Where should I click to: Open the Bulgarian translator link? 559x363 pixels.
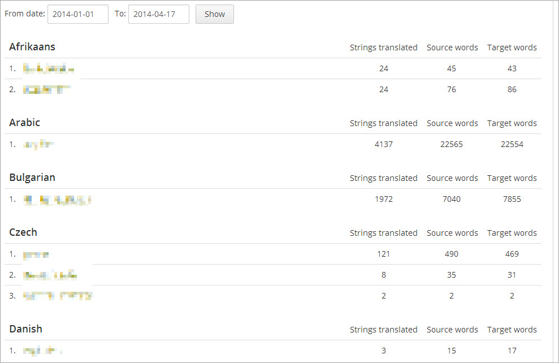(57, 200)
